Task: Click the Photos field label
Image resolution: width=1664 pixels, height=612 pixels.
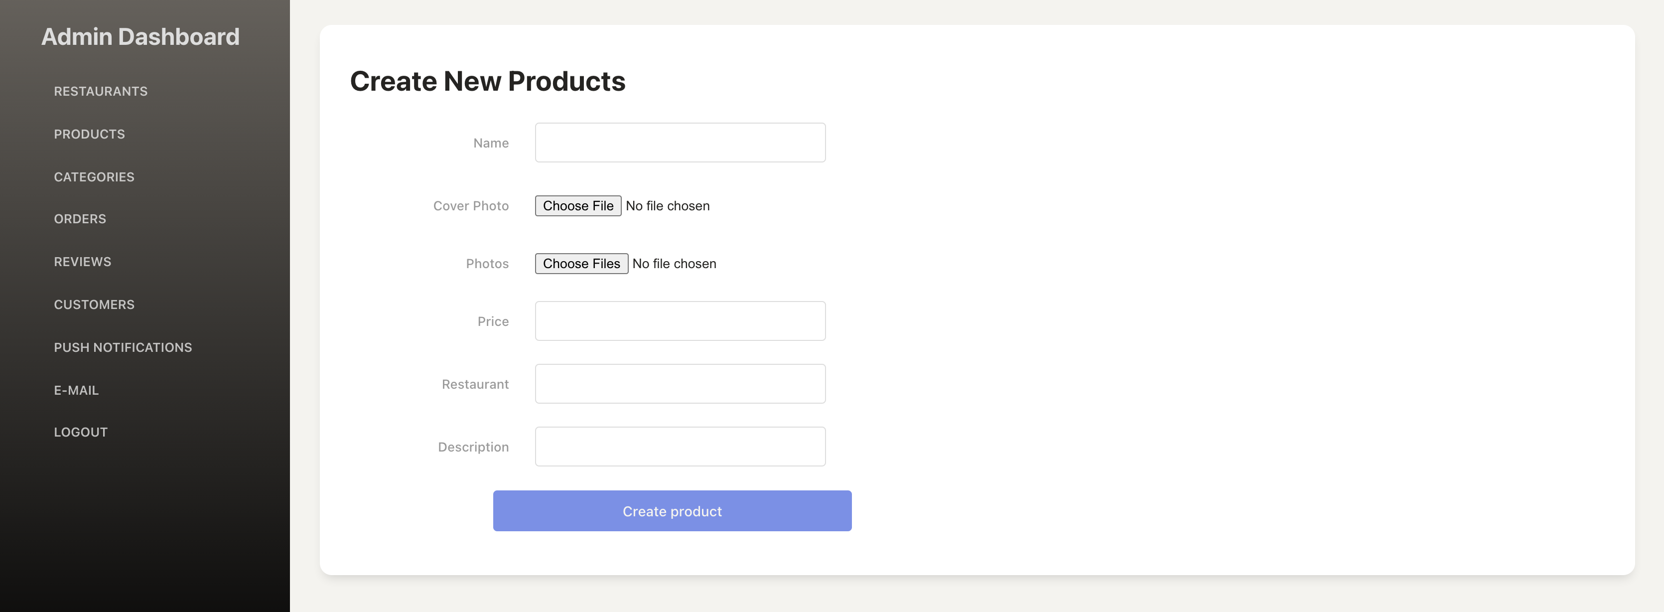Action: 487,264
